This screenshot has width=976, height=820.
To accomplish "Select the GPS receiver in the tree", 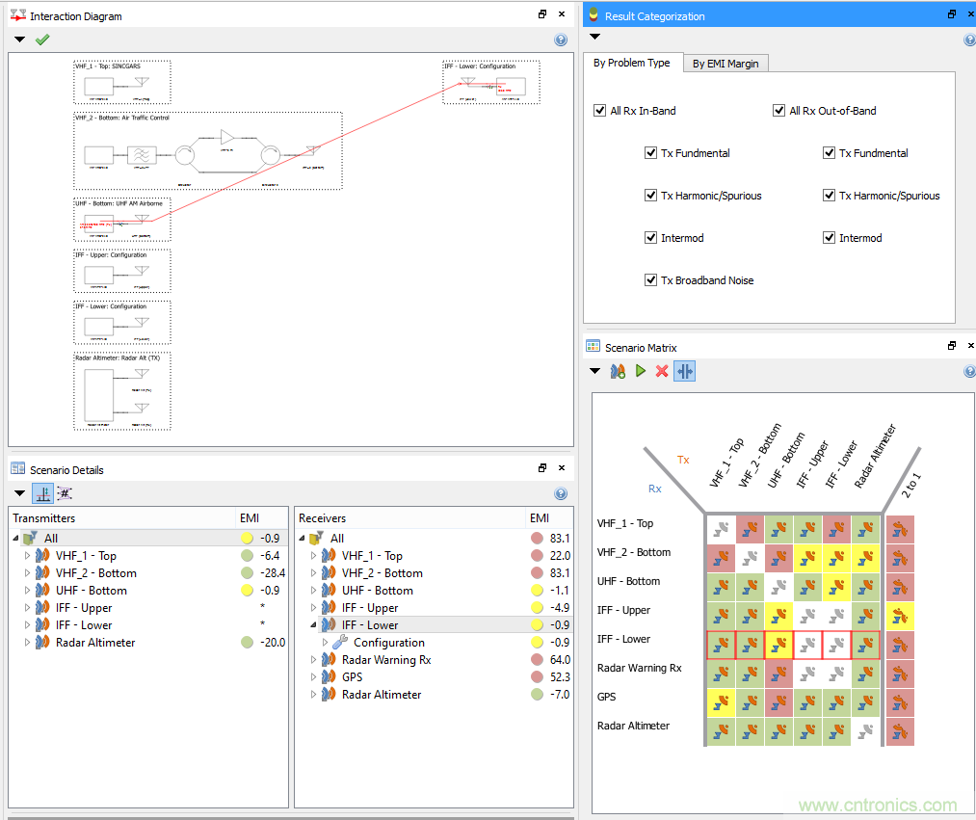I will (355, 677).
